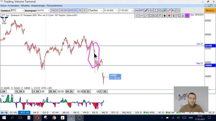
Task: Click the clear drawings broom icon
Action: pos(183,16)
